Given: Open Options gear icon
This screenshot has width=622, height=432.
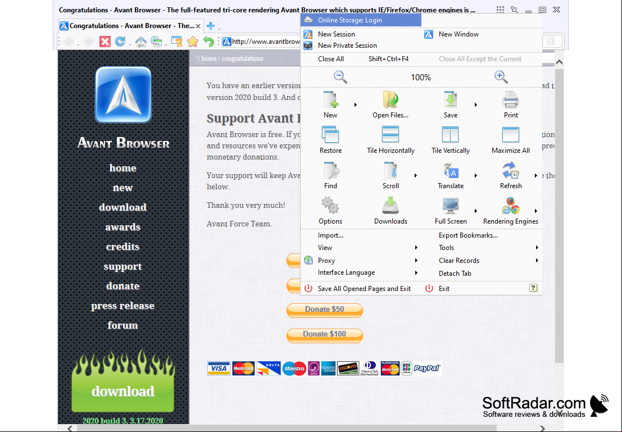Looking at the screenshot, I should pos(330,206).
